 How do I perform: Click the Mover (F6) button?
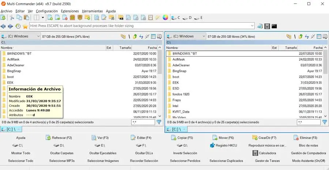click(223, 138)
